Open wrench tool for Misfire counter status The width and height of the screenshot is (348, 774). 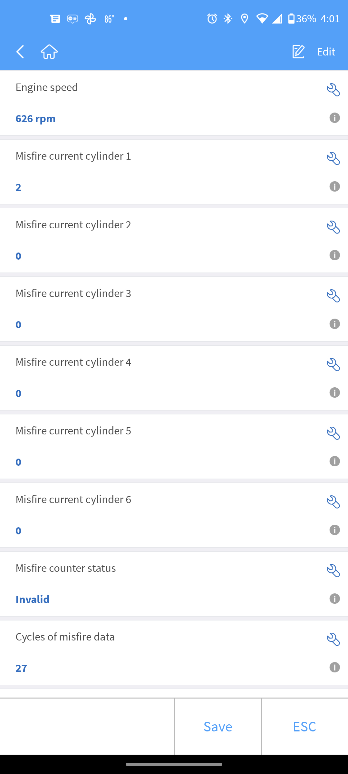[333, 571]
